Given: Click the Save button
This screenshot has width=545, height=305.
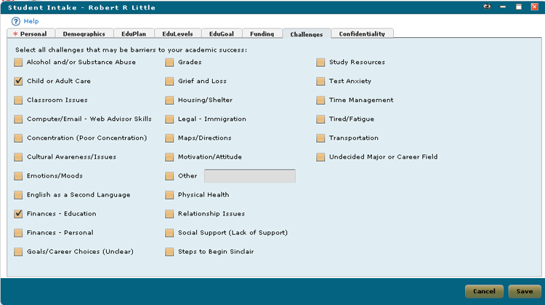Looking at the screenshot, I should coord(525,291).
